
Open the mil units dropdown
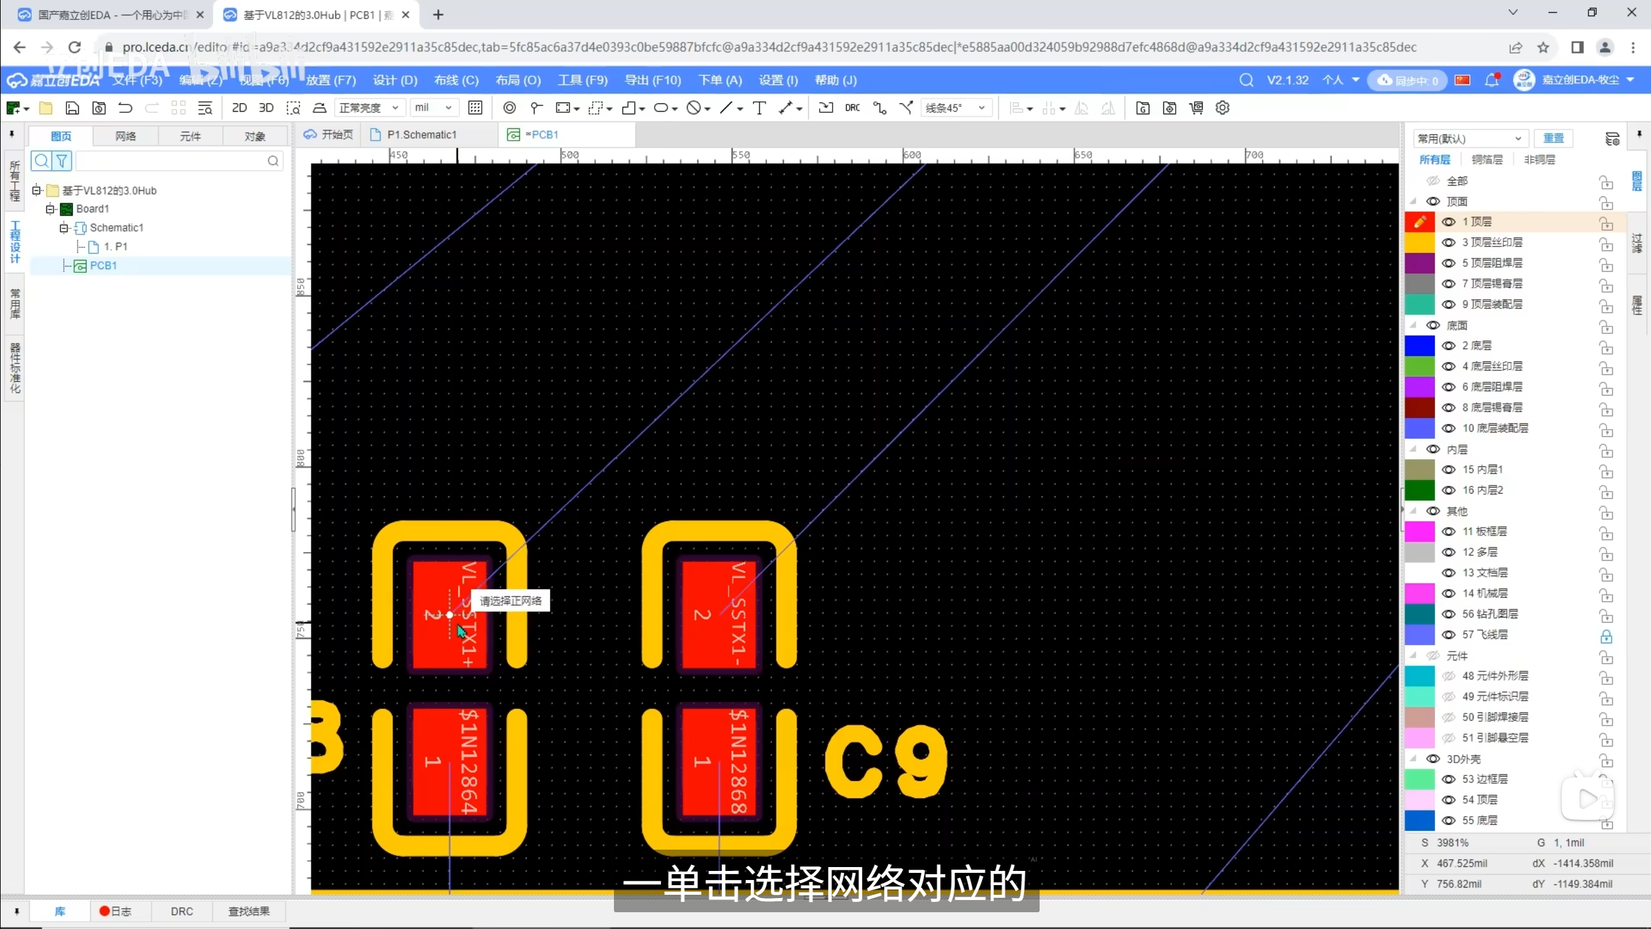click(433, 108)
